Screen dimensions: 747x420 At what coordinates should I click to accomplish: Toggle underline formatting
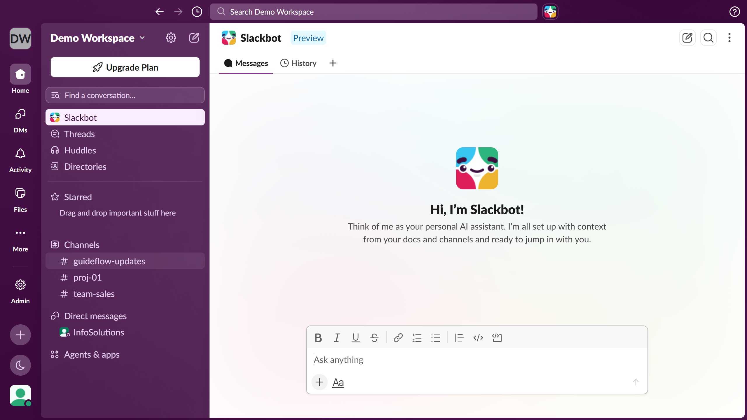(355, 338)
